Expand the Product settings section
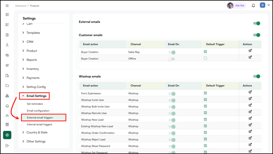 (30, 51)
